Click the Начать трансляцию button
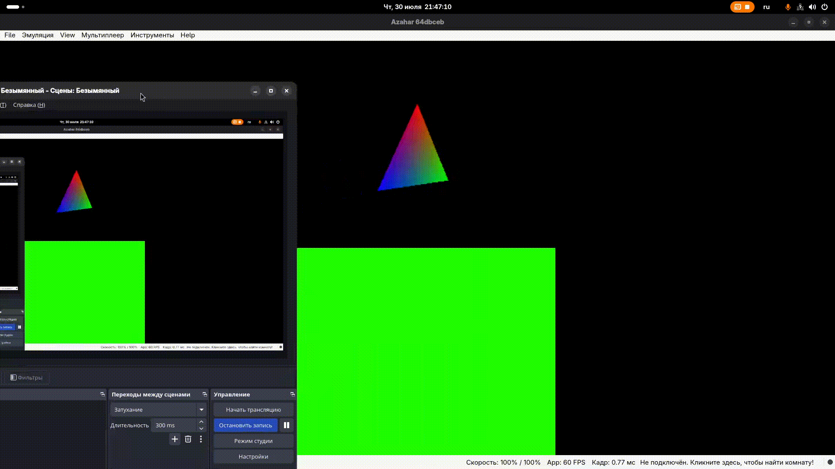Screen dimensions: 835x469 253,410
